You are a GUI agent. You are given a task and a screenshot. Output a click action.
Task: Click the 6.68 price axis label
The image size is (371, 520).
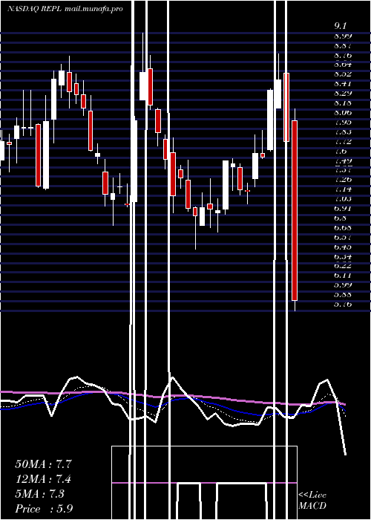pos(343,227)
